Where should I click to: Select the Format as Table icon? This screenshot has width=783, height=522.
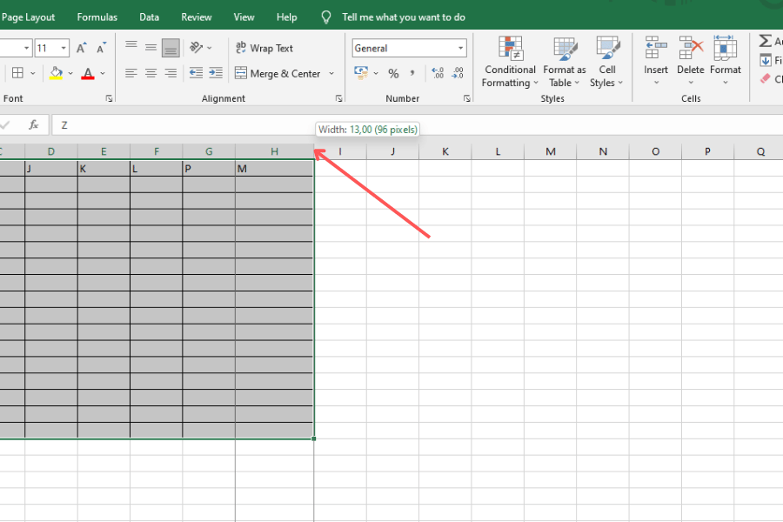(x=564, y=61)
